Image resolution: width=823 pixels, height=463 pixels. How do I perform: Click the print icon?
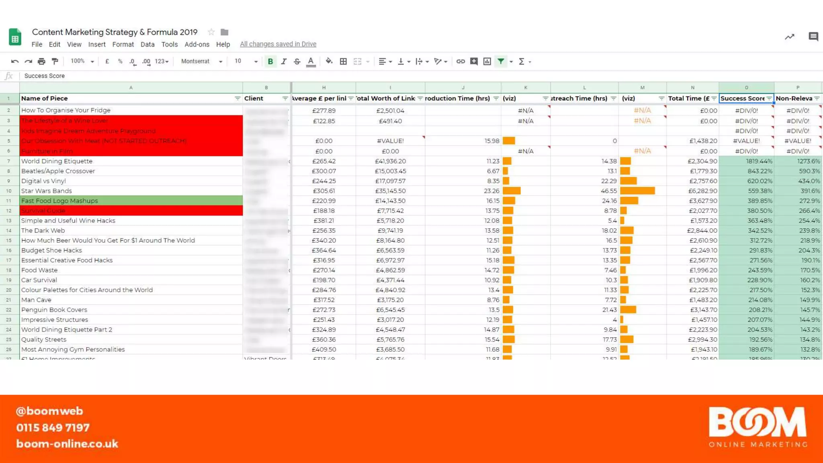(41, 61)
